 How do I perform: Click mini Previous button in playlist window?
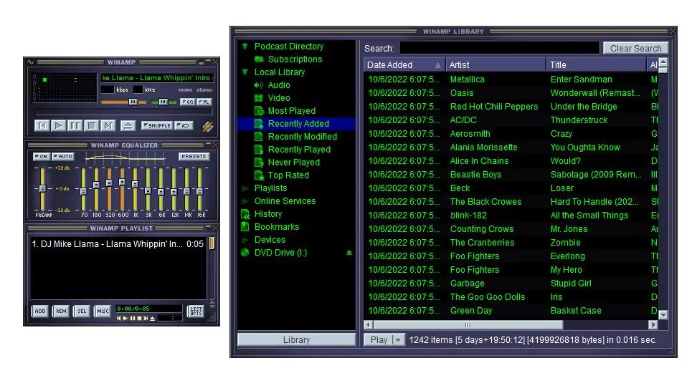point(119,318)
